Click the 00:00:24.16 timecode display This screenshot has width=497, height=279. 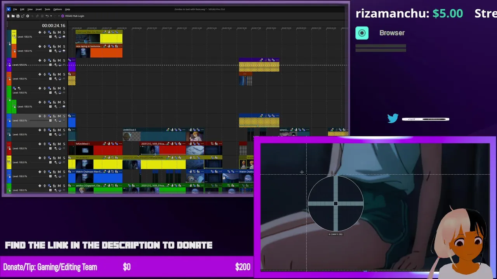click(x=54, y=26)
